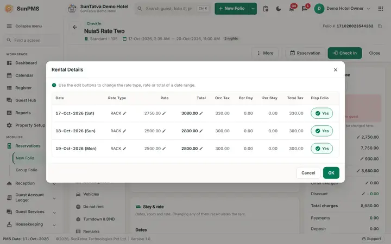
Task: Collapse the sidebar menu
Action: (24, 26)
